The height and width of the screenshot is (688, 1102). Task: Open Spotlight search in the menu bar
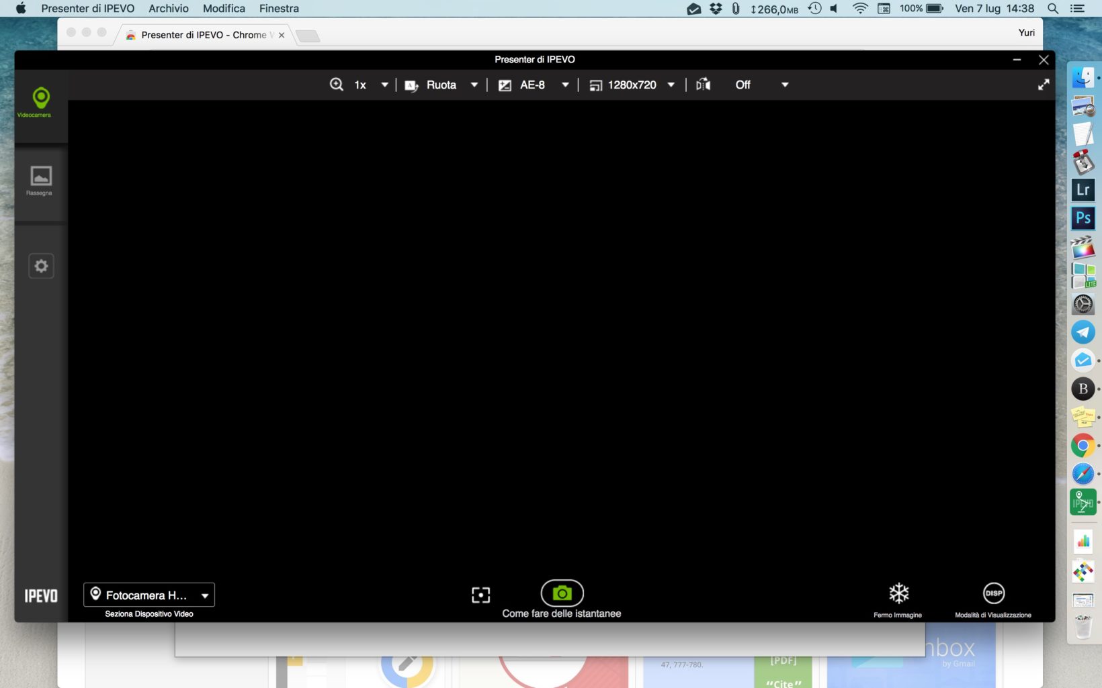[x=1053, y=9]
